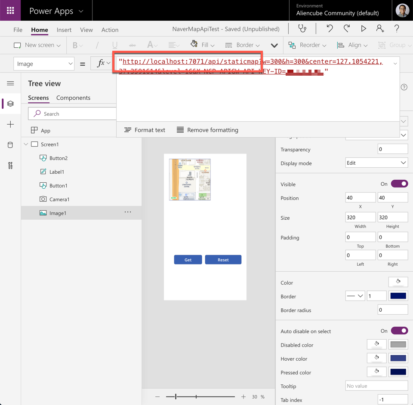Click the help circle icon near properties pane
This screenshot has width=413, height=405.
click(x=404, y=87)
